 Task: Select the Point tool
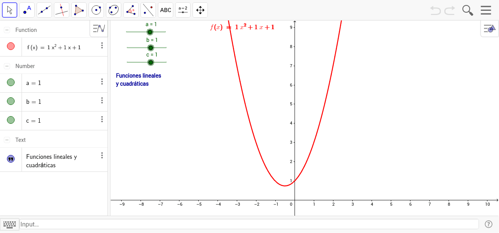(27, 10)
